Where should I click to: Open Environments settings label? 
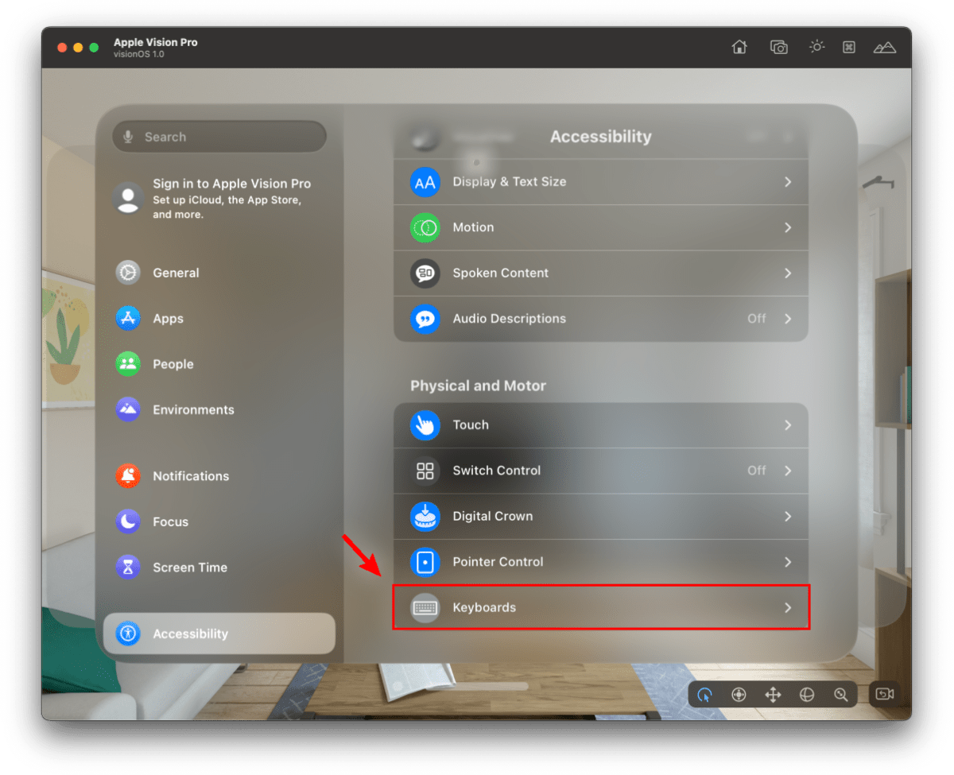click(x=193, y=410)
